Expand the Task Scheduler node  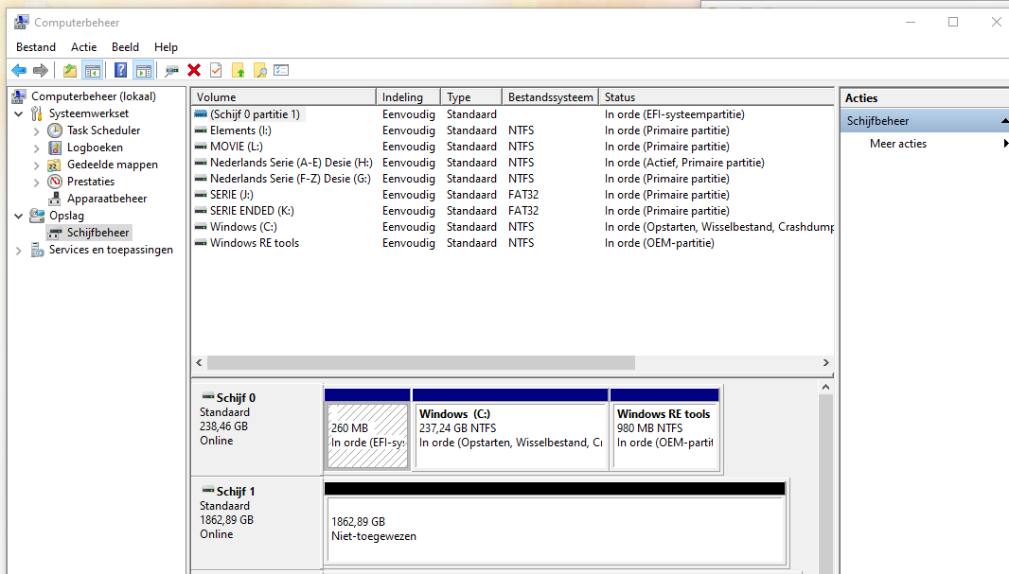point(37,131)
